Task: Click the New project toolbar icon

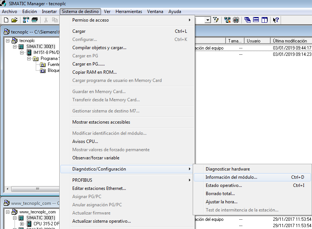Action: (x=6, y=20)
